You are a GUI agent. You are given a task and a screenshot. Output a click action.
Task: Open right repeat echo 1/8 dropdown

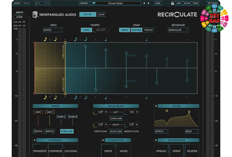click(x=131, y=125)
